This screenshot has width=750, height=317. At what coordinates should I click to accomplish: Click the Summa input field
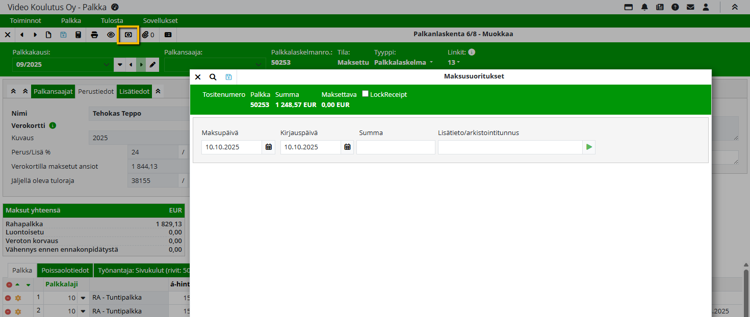click(396, 147)
